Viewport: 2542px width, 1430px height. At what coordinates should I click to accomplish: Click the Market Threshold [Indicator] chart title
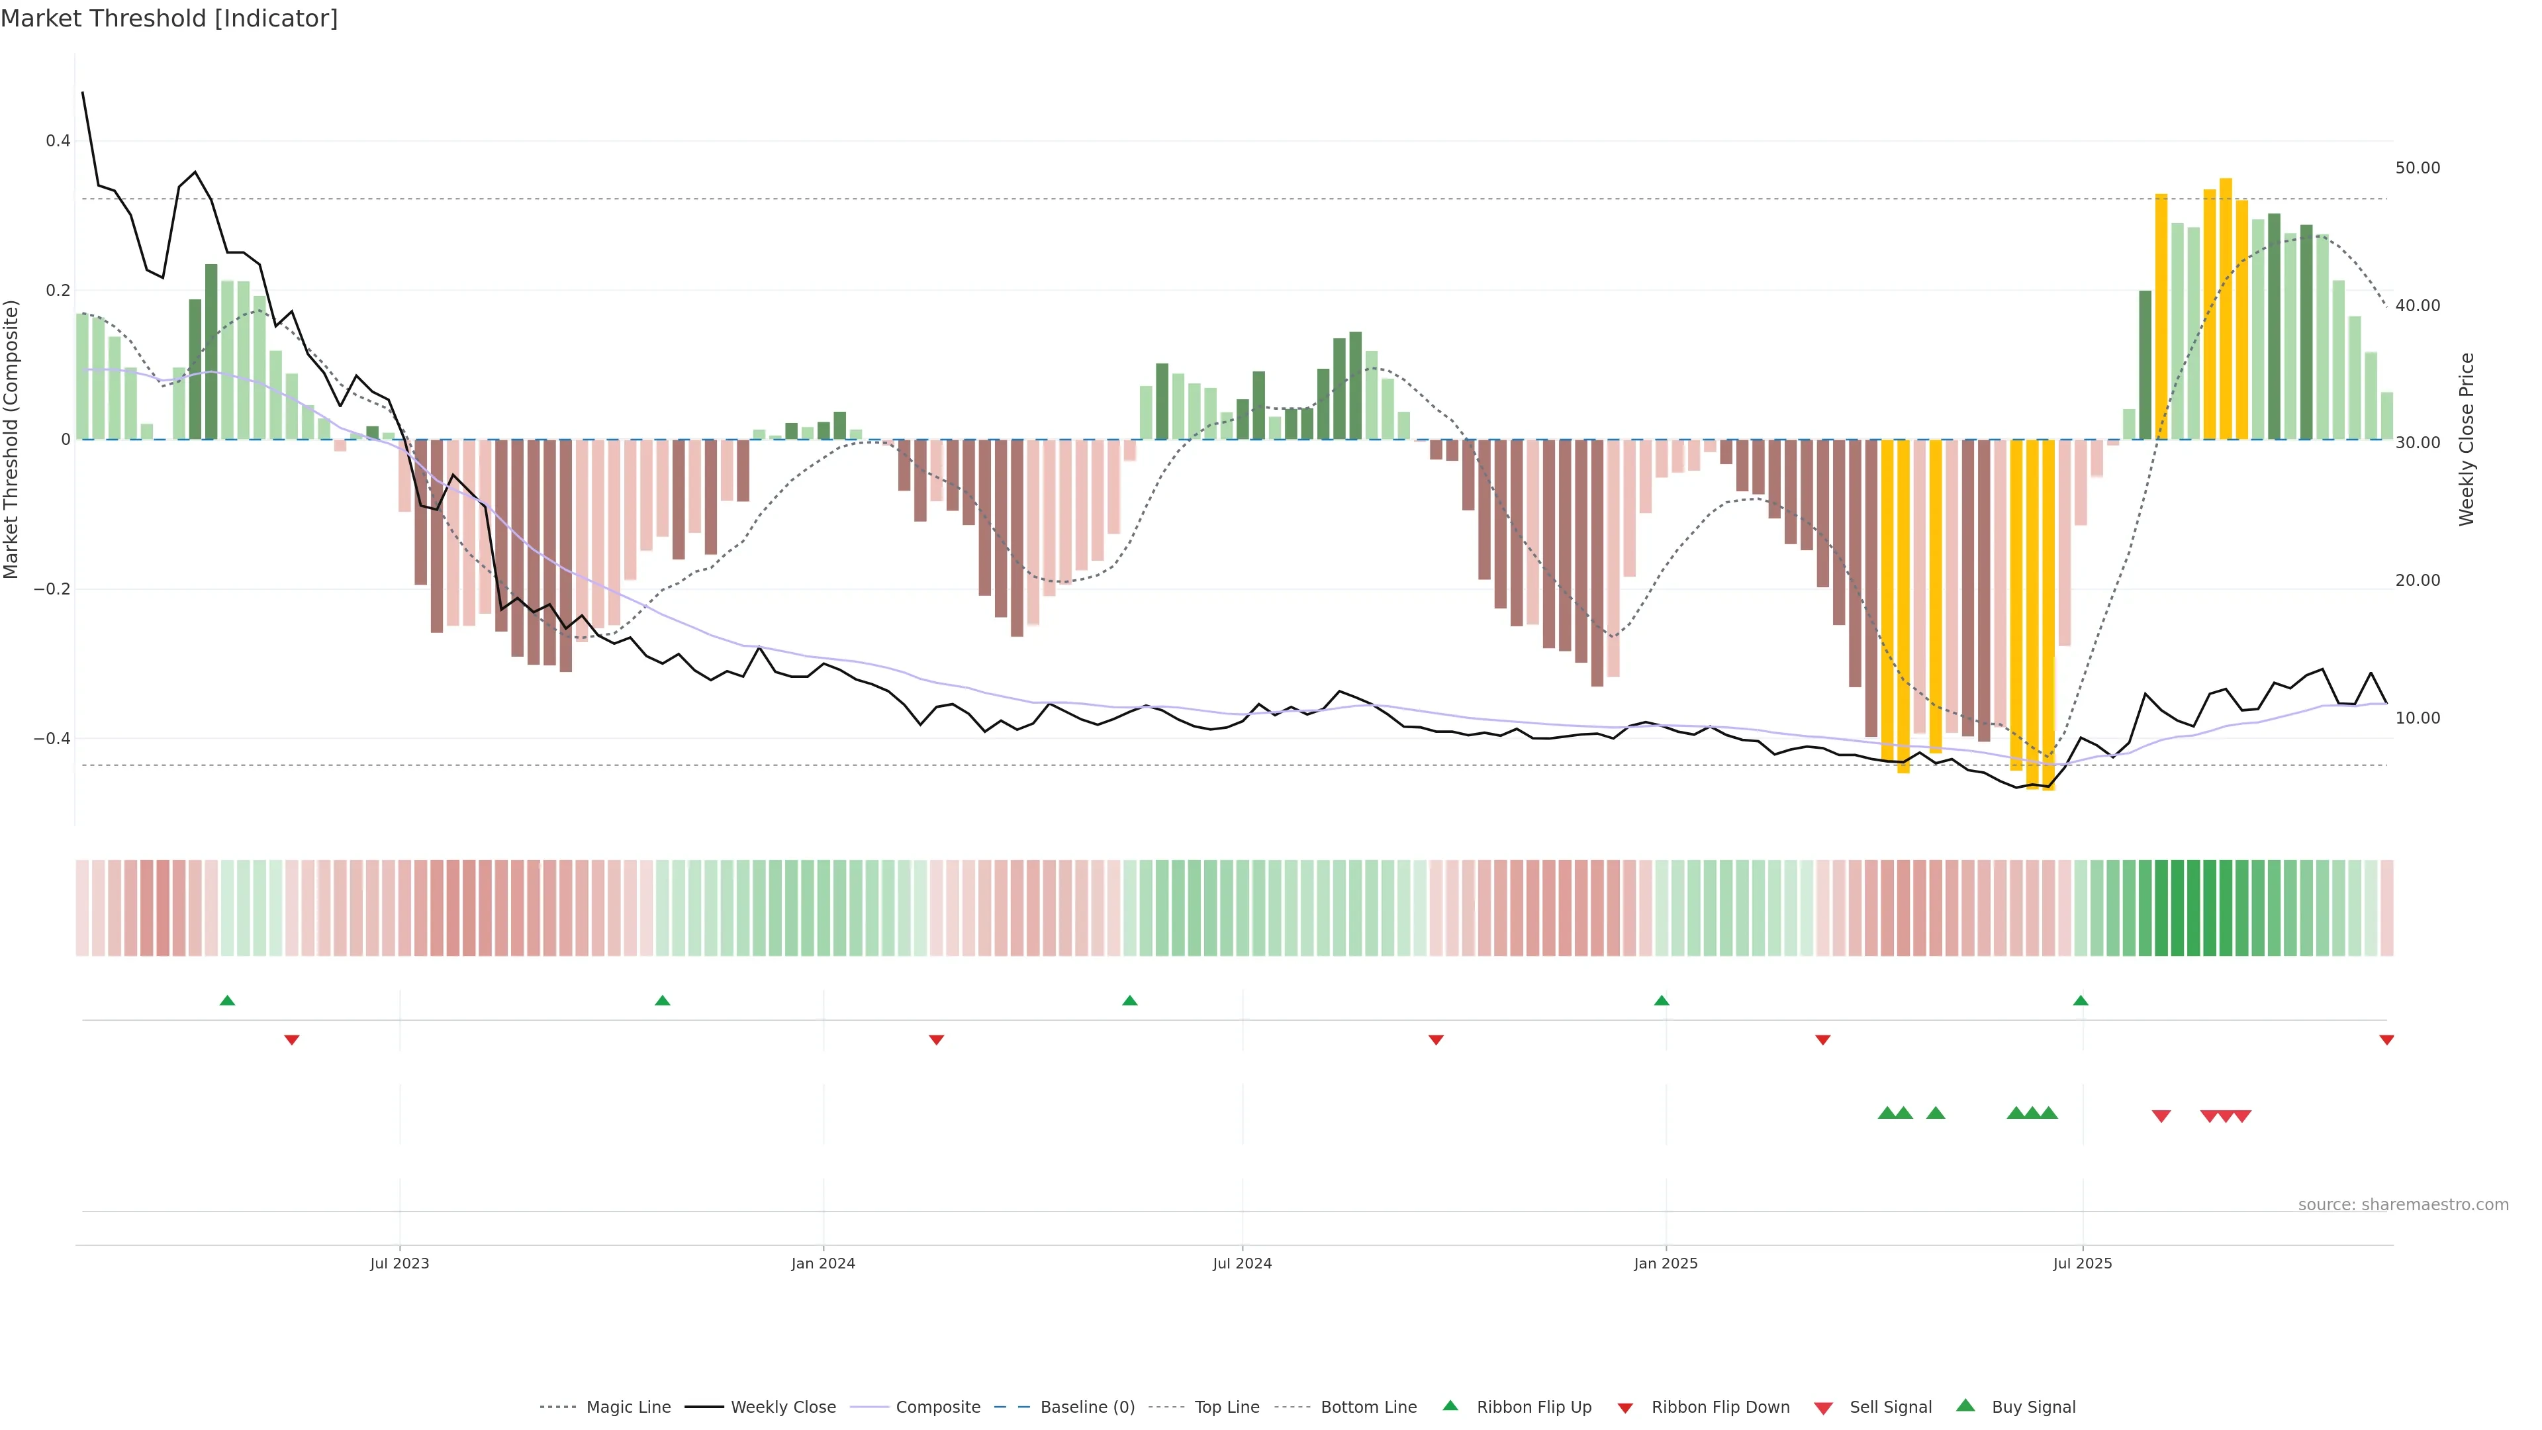pos(169,19)
